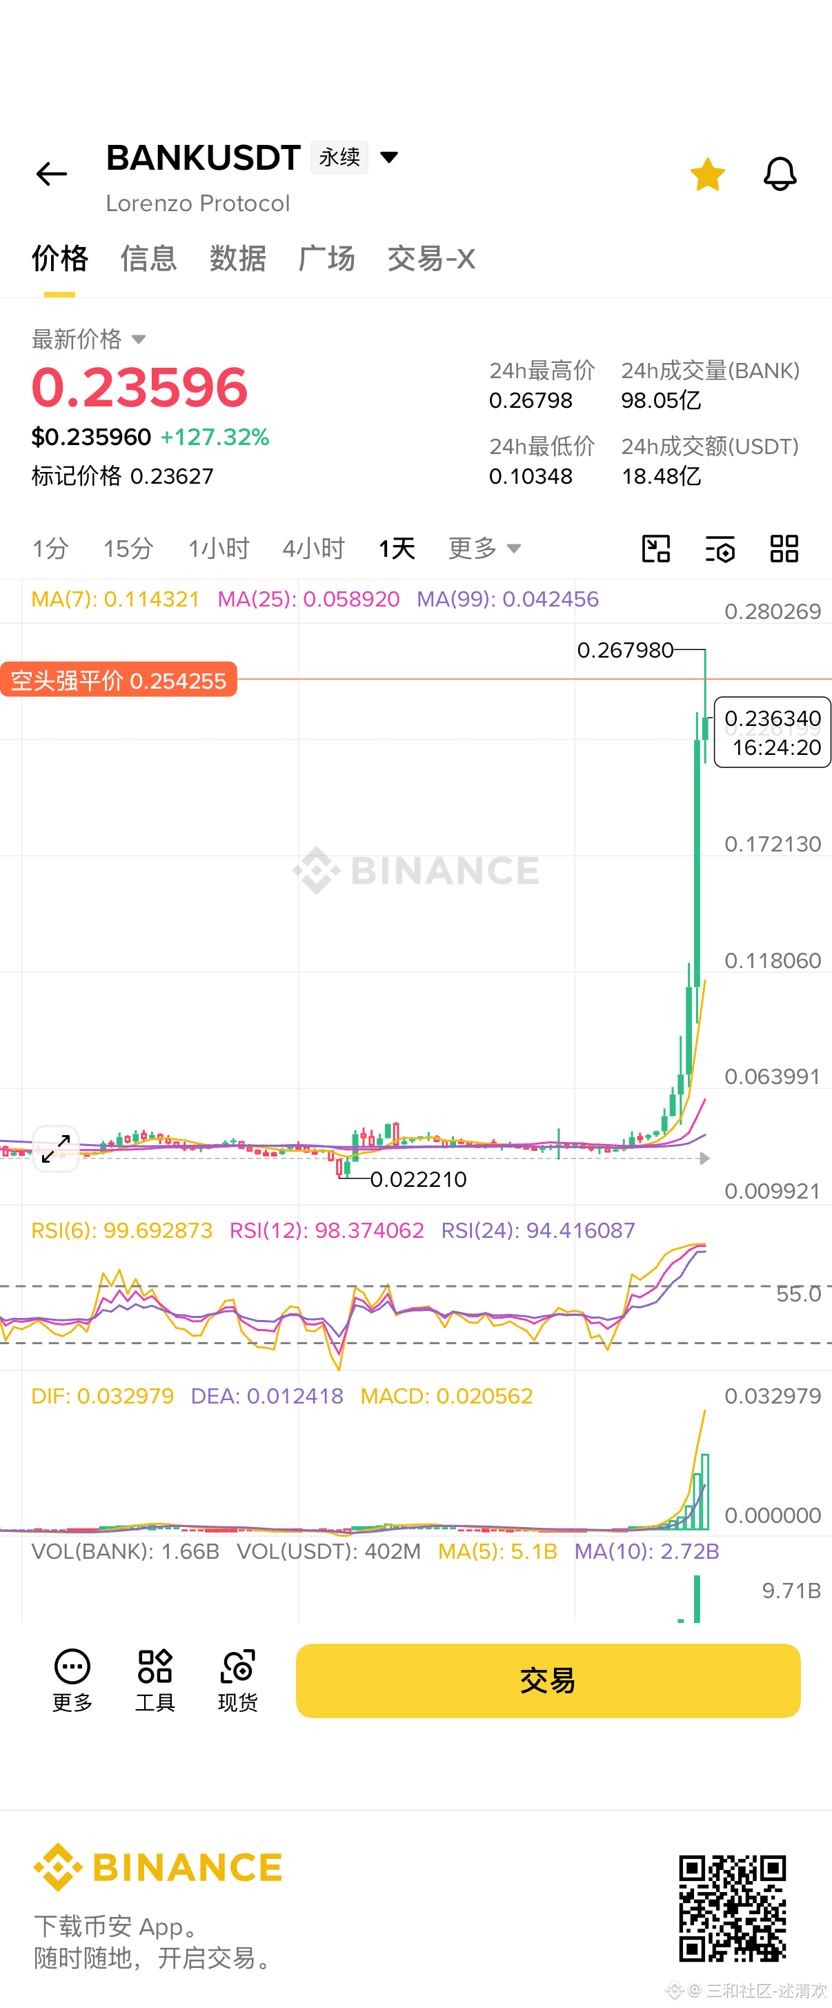
Task: Tap the current price tag 0.236340
Action: 772,732
